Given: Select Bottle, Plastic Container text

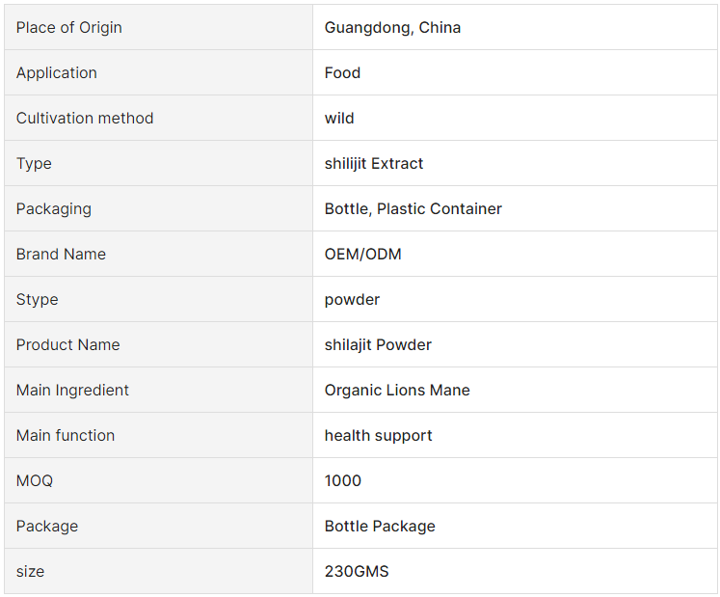Looking at the screenshot, I should [x=413, y=208].
